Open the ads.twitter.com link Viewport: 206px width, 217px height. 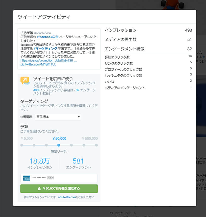pos(67,197)
